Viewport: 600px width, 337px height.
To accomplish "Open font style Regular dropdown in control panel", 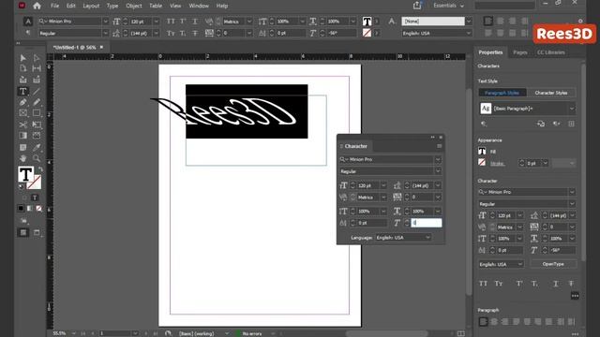I will pyautogui.click(x=105, y=34).
